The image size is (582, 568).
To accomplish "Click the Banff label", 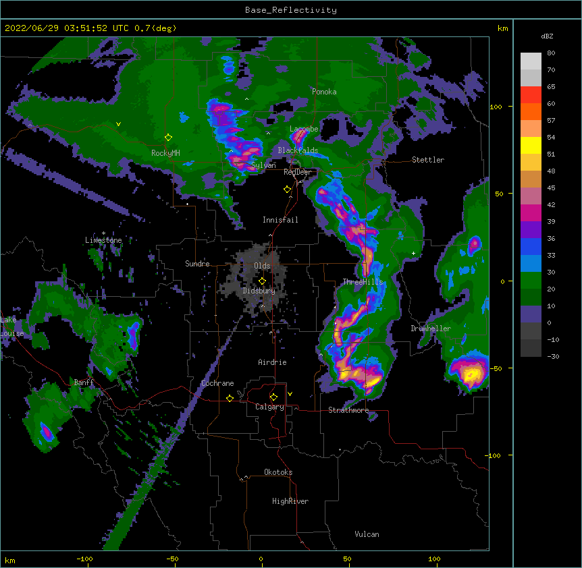I will pyautogui.click(x=84, y=382).
